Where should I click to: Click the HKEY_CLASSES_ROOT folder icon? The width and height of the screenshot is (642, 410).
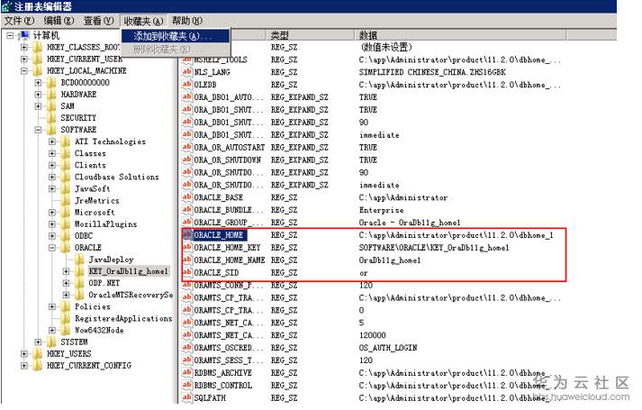(x=38, y=48)
